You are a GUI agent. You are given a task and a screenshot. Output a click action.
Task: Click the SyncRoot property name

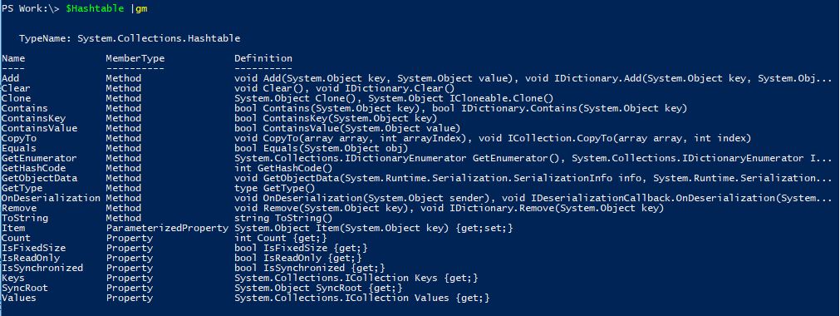tap(25, 288)
